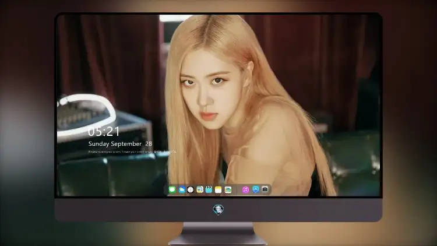Click the small status line under the date
437x246 pixels.
click(x=132, y=152)
